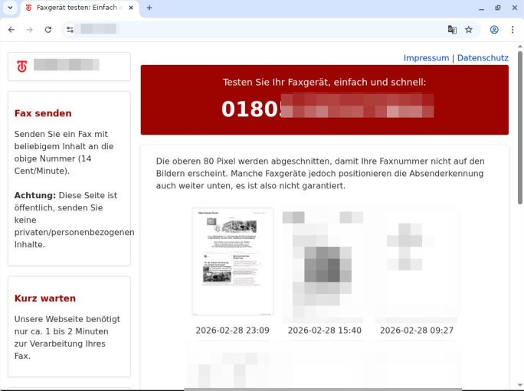524x391 pixels.
Task: Bookmark this page with the star icon
Action: (x=469, y=29)
